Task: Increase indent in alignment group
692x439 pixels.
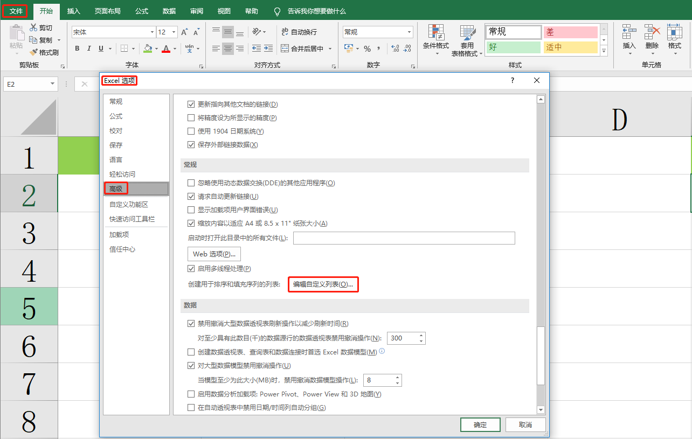Action: [x=268, y=49]
